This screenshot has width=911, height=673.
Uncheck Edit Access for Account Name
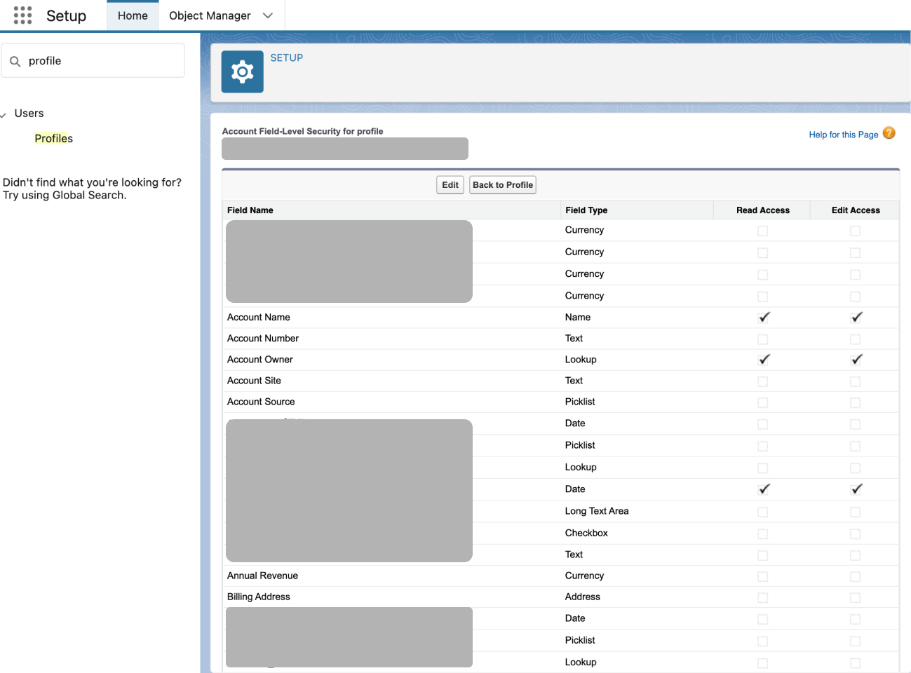[856, 317]
